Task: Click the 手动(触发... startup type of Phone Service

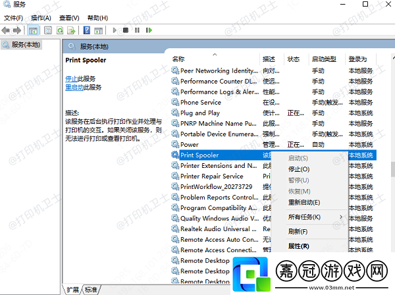Action: click(x=327, y=102)
